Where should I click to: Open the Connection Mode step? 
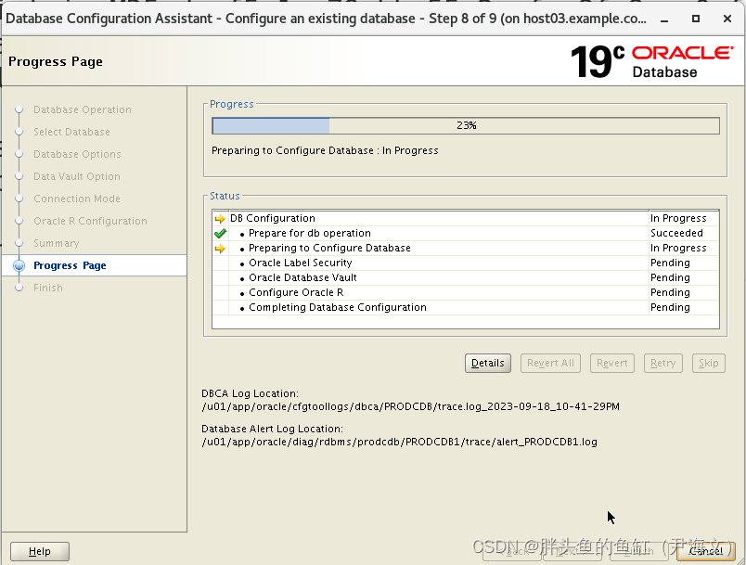[x=77, y=199]
